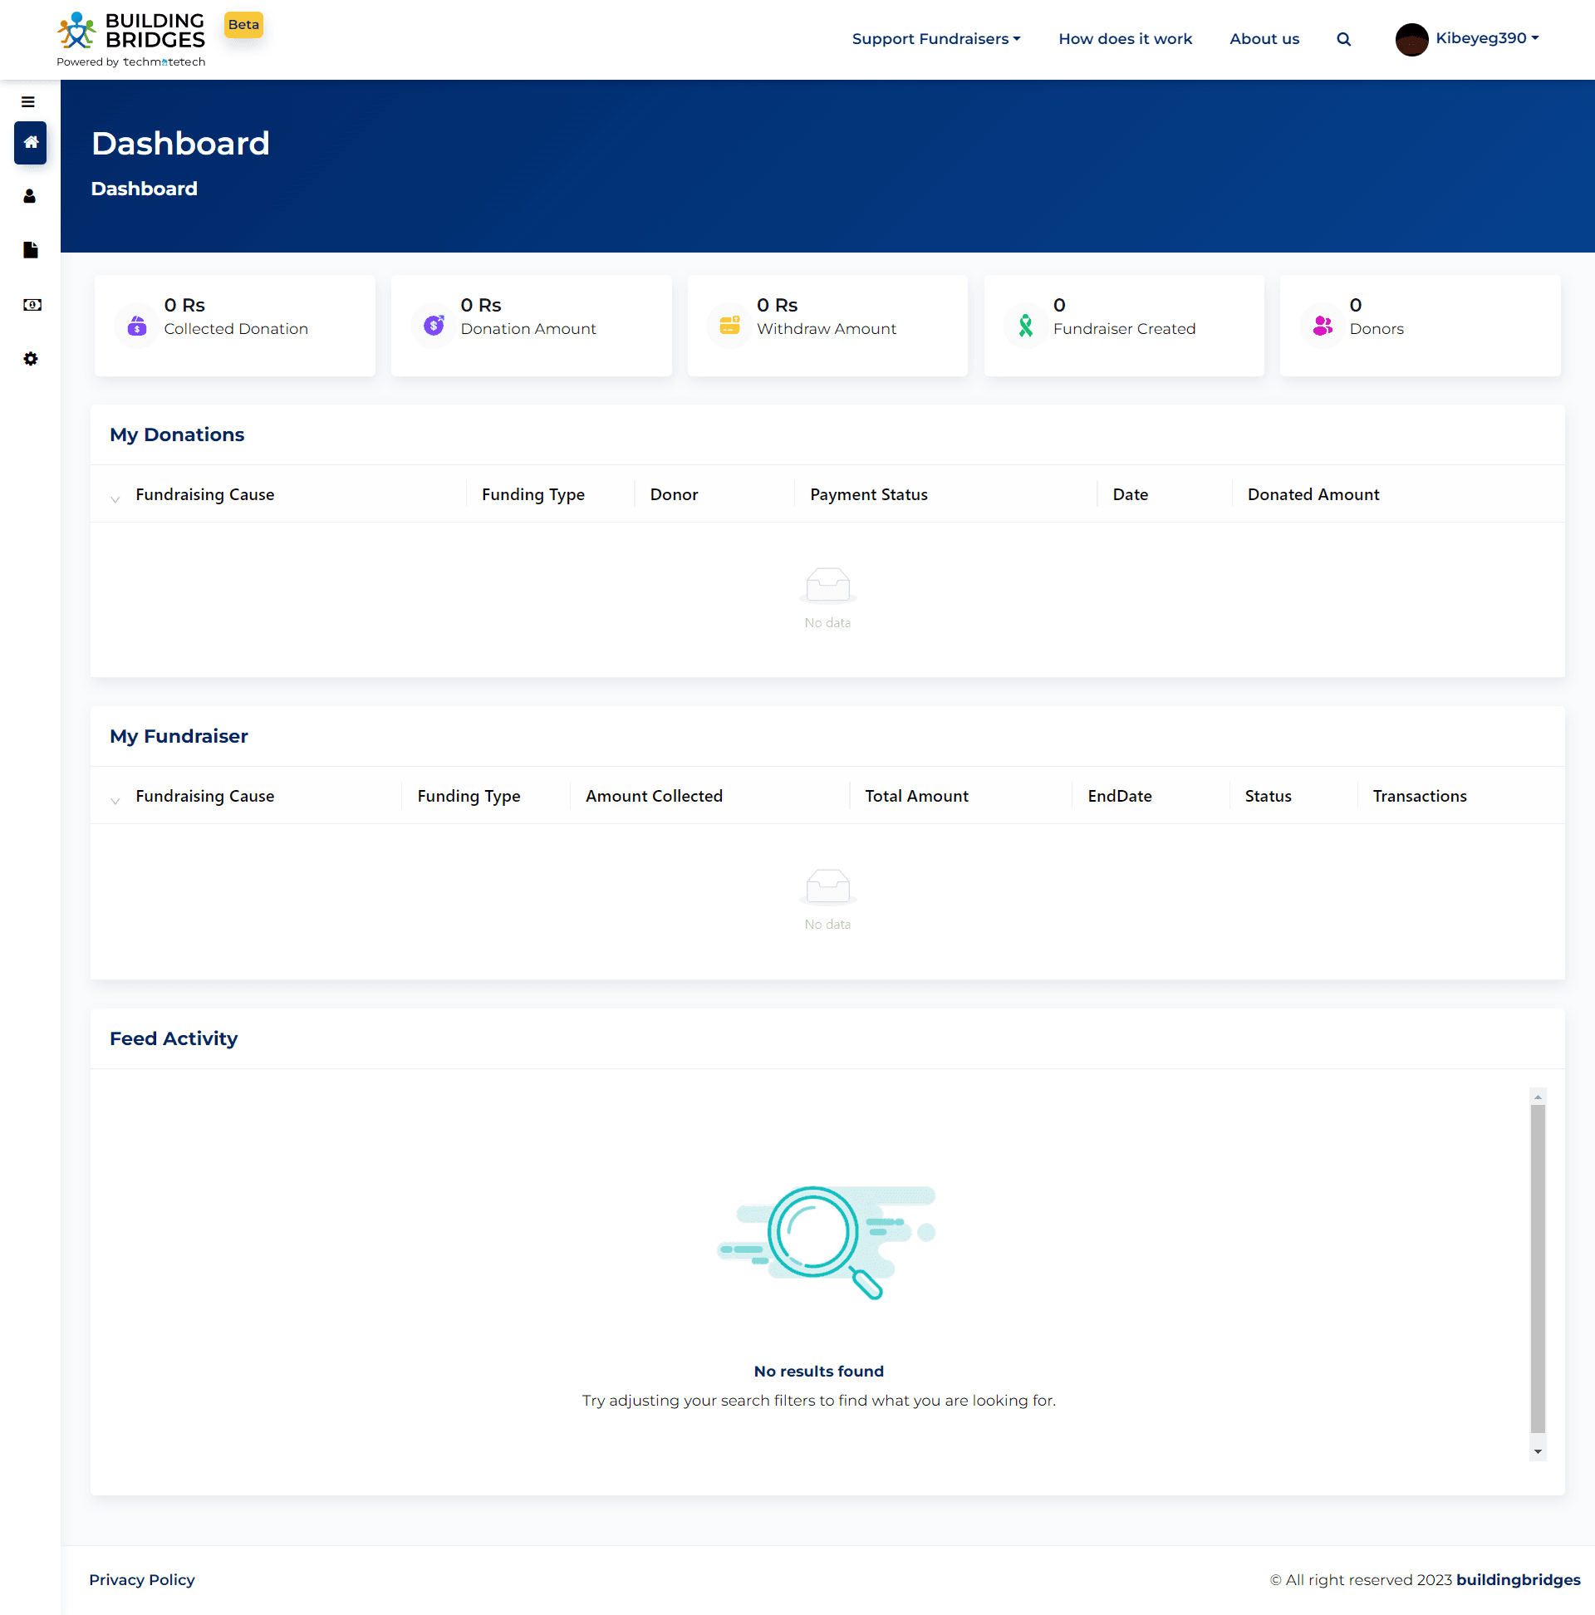Click the Donor column header
The height and width of the screenshot is (1615, 1595).
(x=674, y=495)
